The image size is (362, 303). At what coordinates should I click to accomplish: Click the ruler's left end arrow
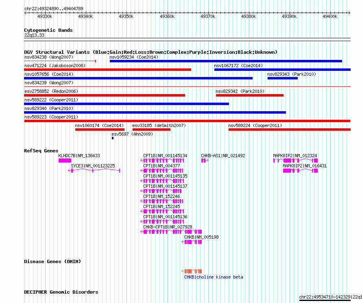point(25,13)
